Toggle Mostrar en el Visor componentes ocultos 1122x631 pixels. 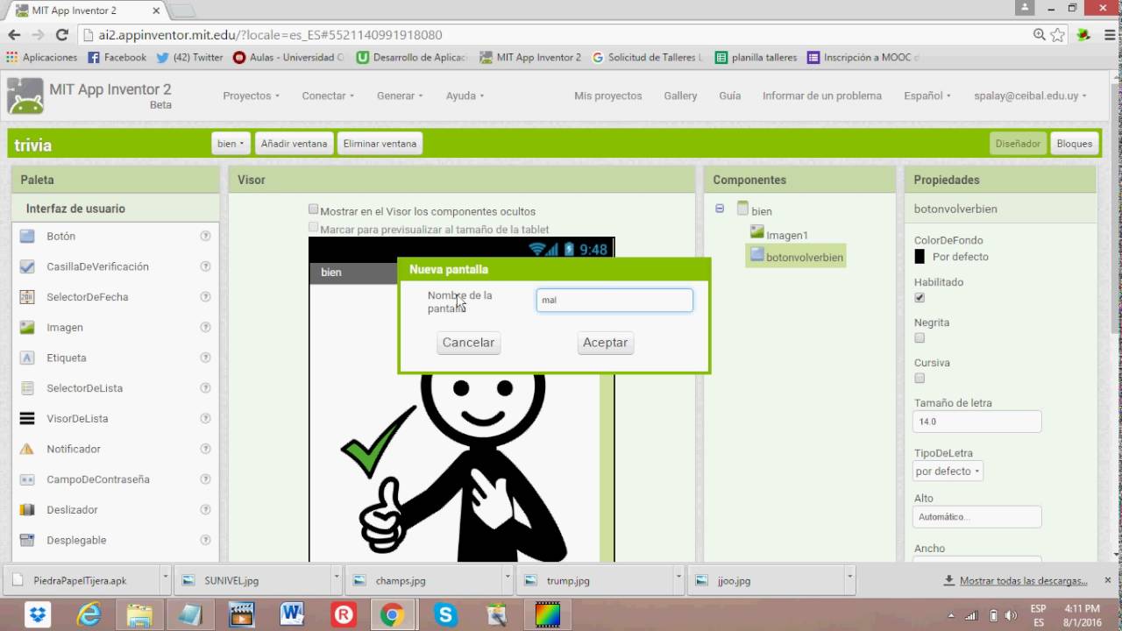click(314, 209)
